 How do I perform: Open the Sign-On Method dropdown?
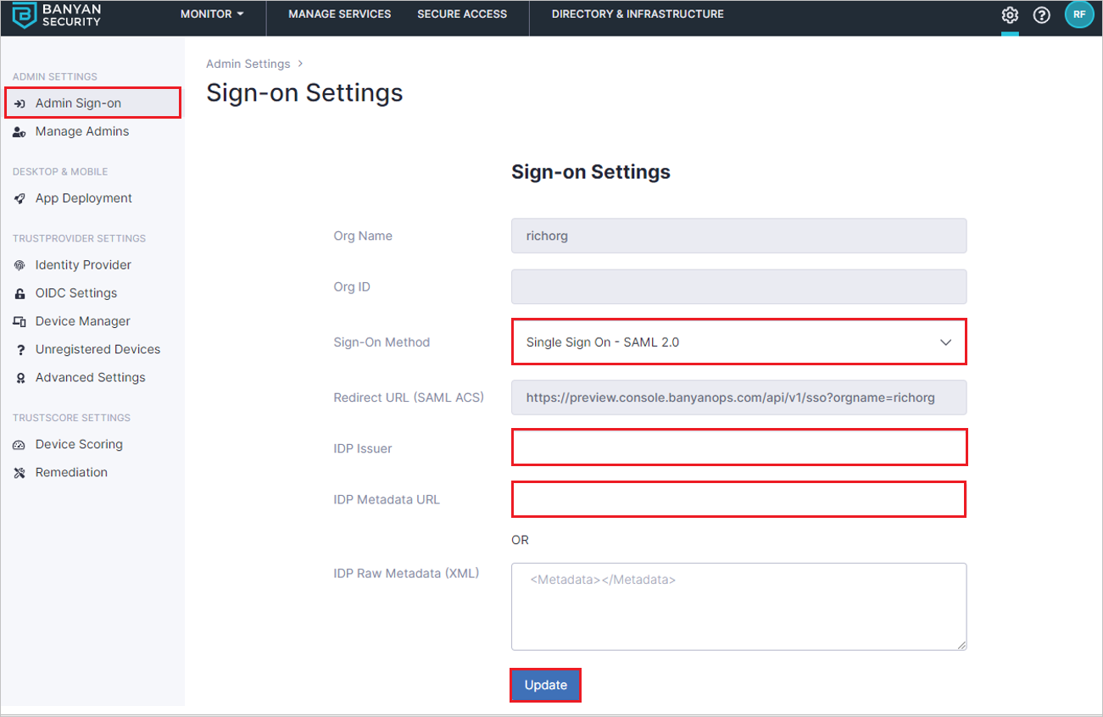click(738, 342)
